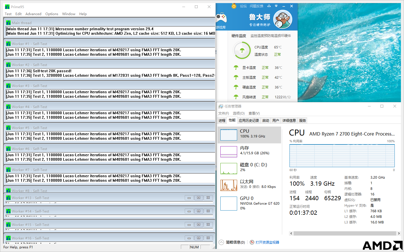Open the Lu Dashi main dropdown menu arrow

(276, 6)
